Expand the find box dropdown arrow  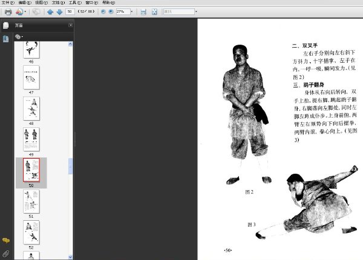click(x=196, y=11)
